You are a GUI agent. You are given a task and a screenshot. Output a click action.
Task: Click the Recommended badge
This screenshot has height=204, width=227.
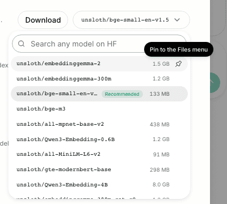pyautogui.click(x=122, y=94)
